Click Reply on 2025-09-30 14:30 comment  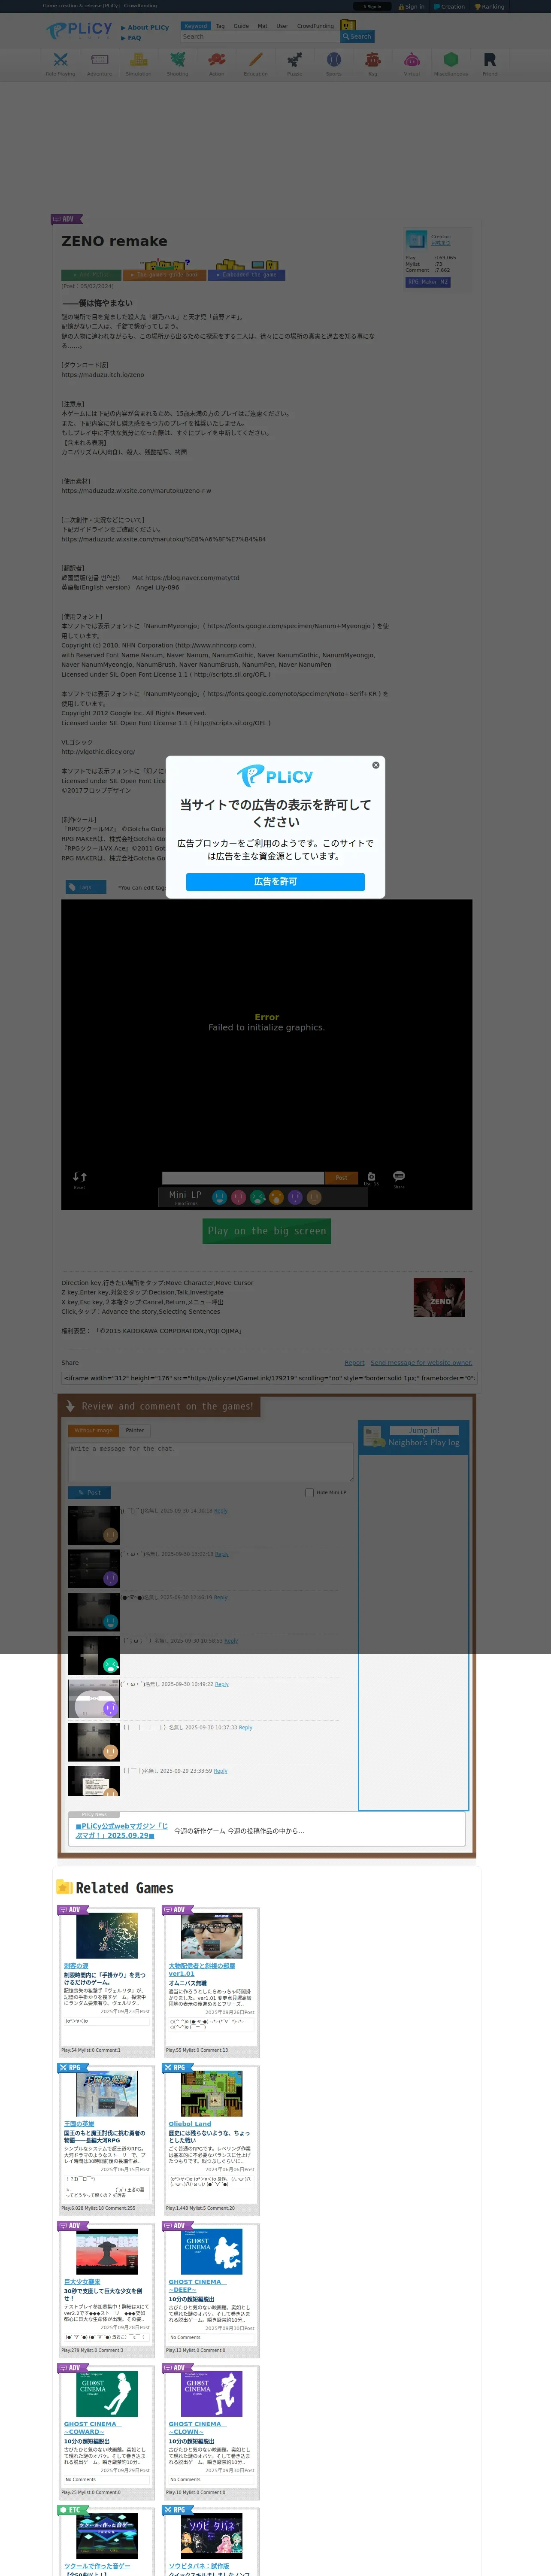pyautogui.click(x=221, y=1510)
